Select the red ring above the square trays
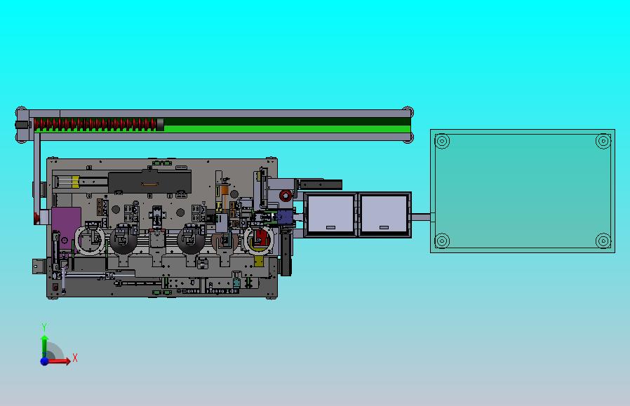 [286, 196]
